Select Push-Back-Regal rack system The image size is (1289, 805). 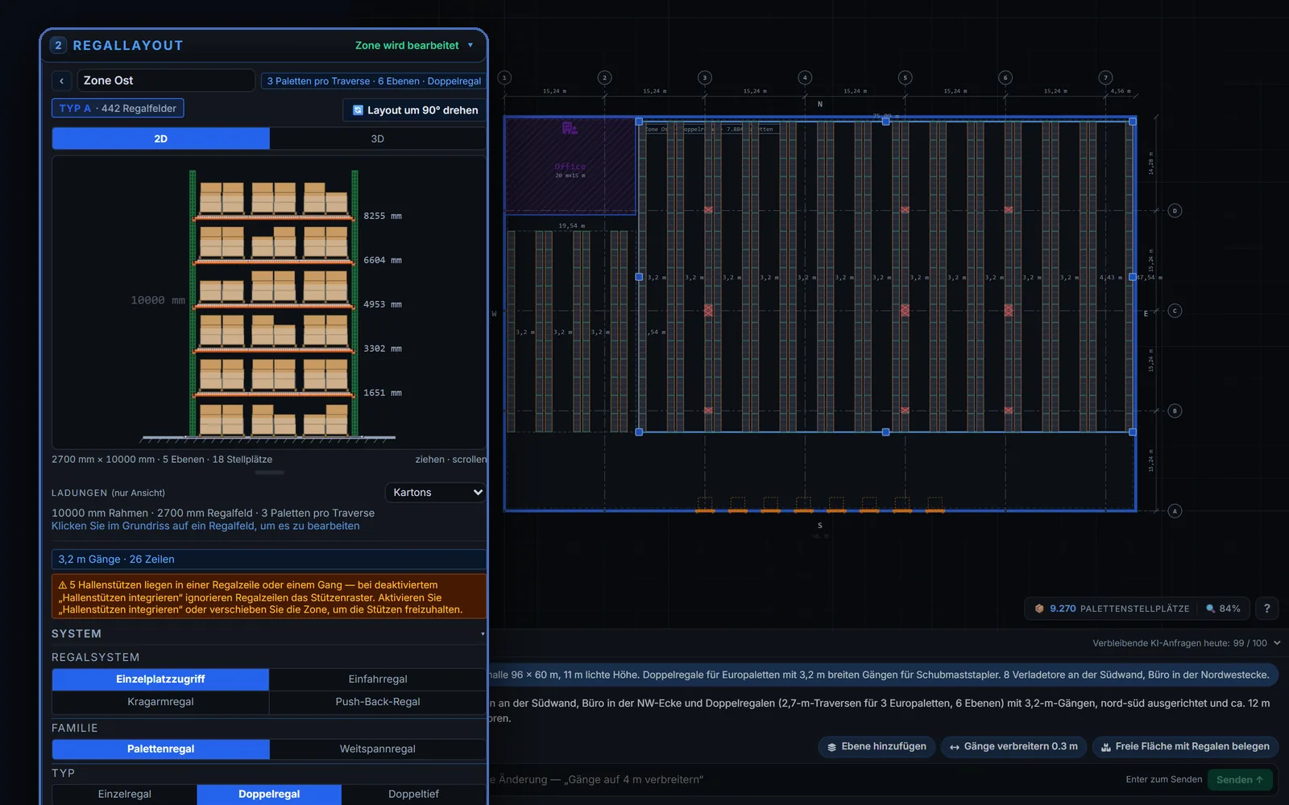click(378, 702)
